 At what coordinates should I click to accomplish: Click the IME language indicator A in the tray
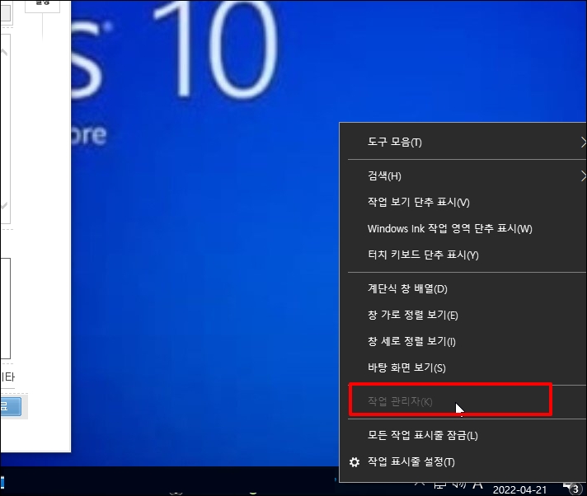click(x=477, y=484)
